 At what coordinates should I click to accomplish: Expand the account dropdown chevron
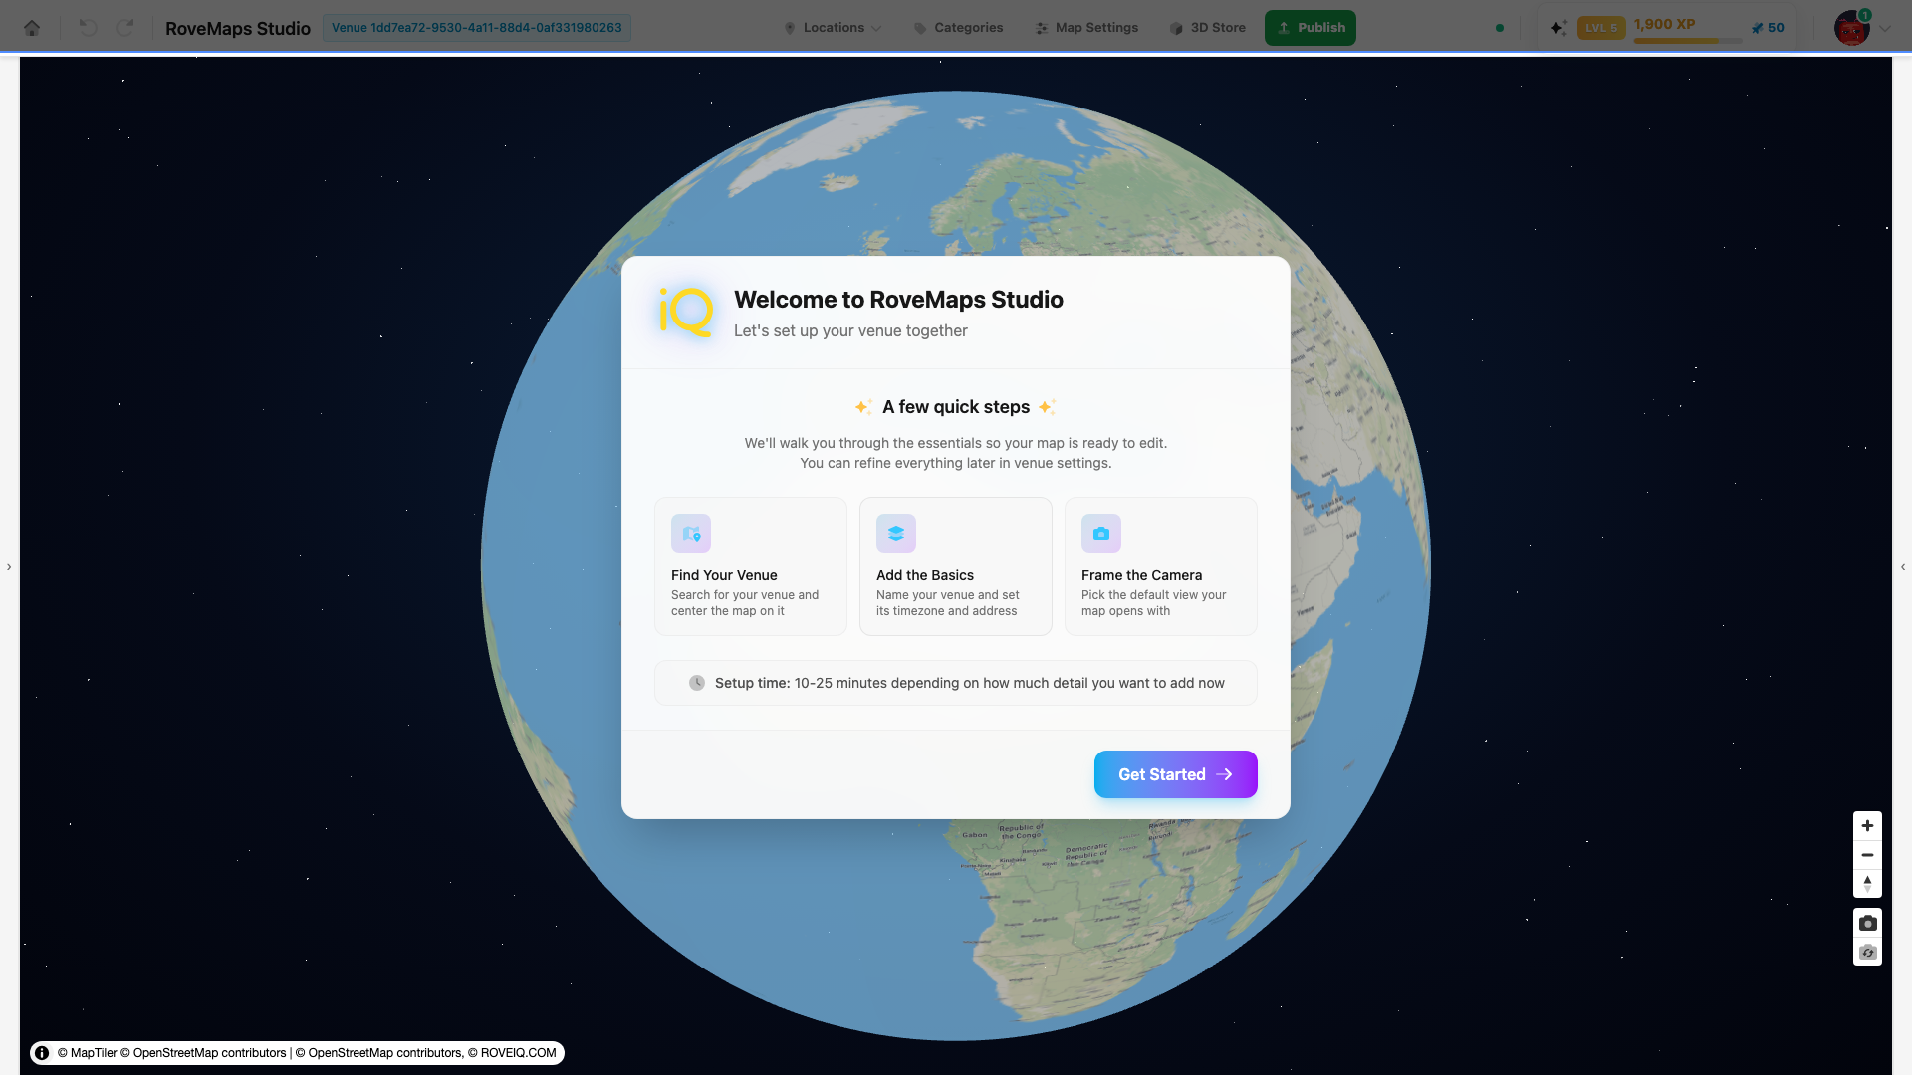(x=1885, y=29)
